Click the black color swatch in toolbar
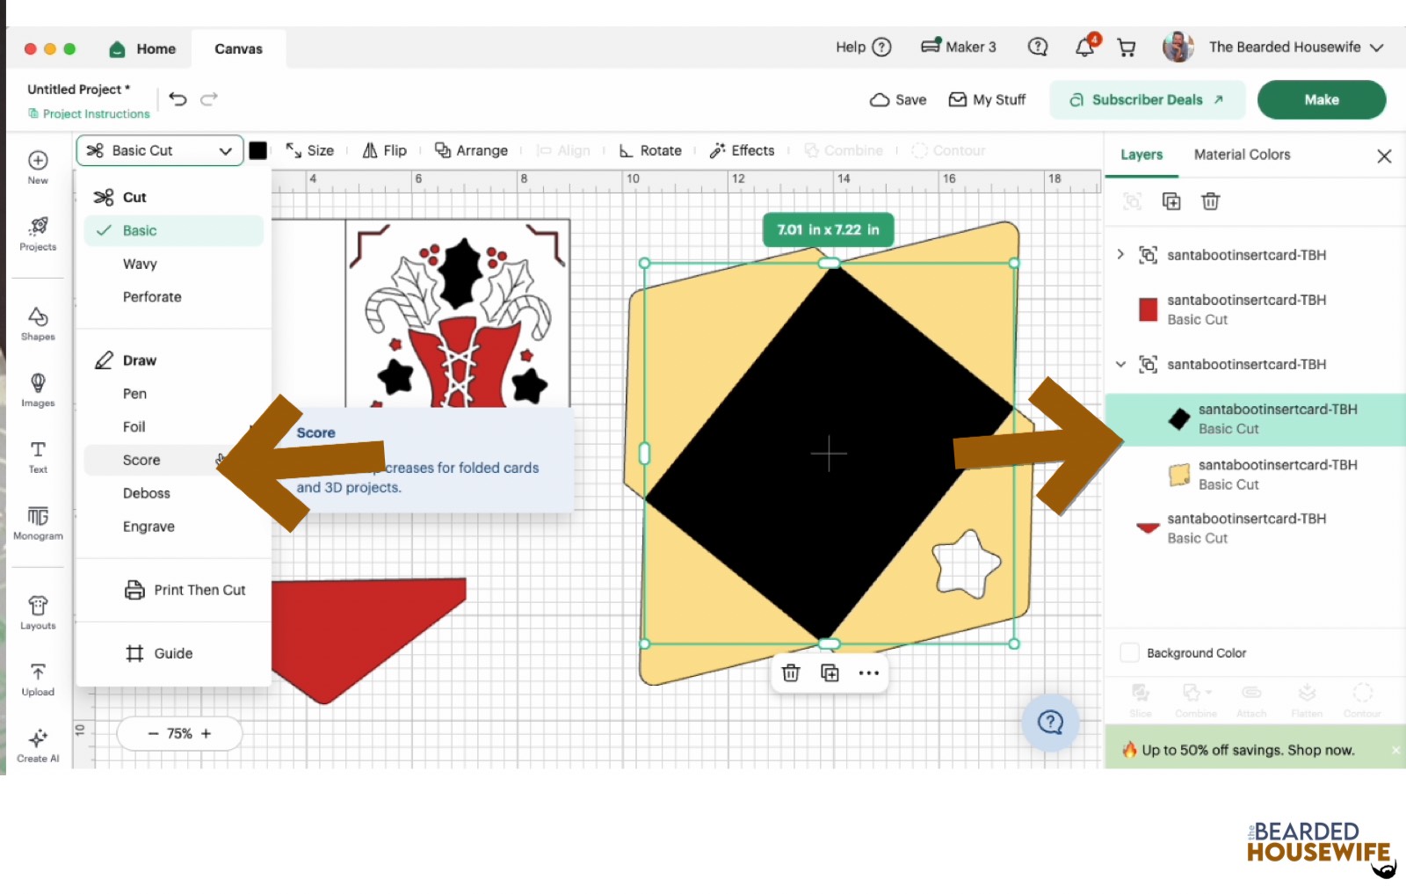1406x894 pixels. (258, 150)
